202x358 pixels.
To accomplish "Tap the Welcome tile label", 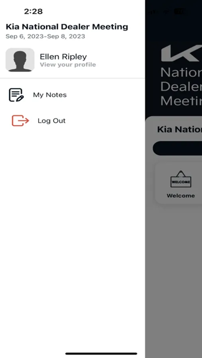I will [x=181, y=196].
